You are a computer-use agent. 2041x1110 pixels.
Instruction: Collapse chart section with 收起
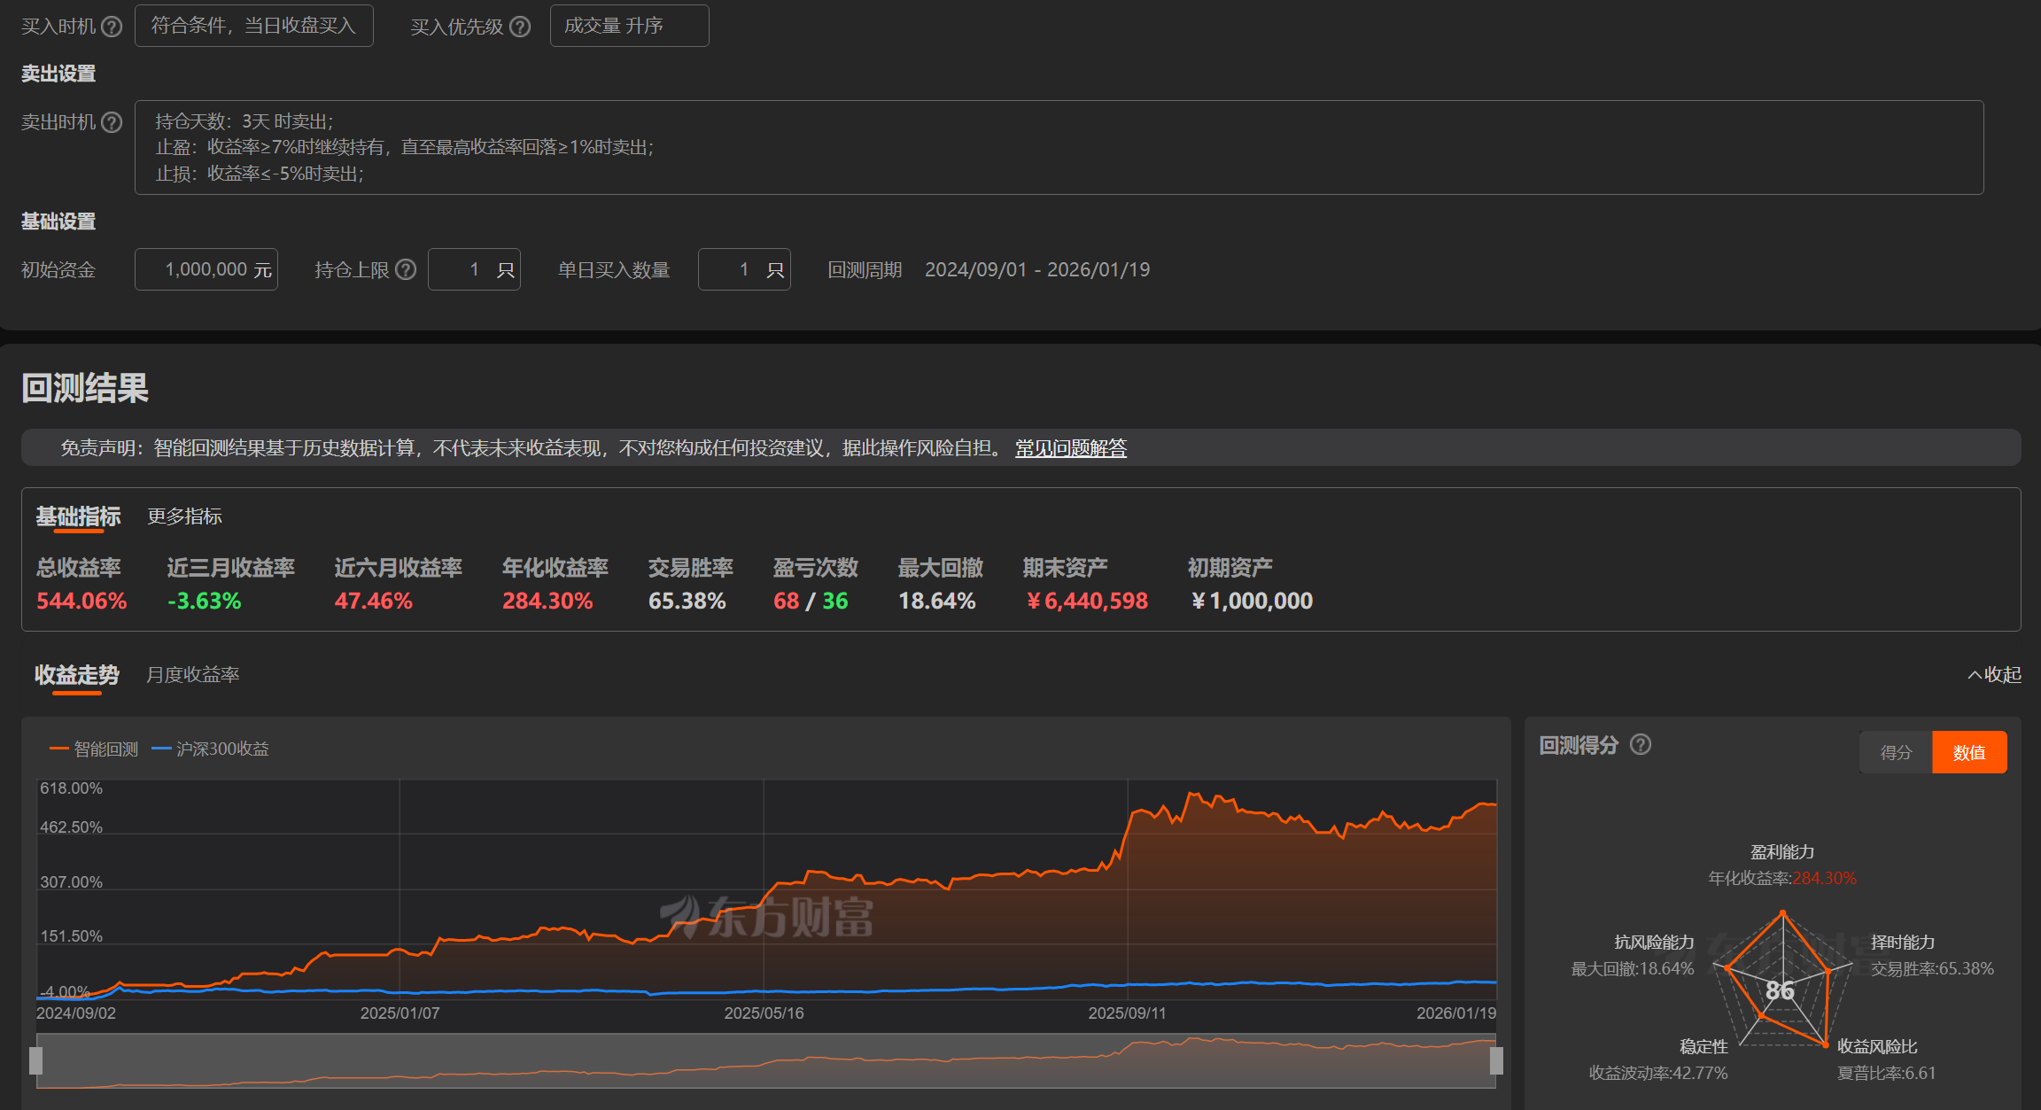pyautogui.click(x=1995, y=675)
